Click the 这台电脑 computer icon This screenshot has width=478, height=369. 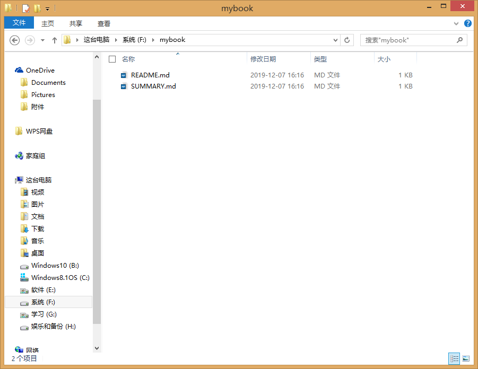coord(19,180)
